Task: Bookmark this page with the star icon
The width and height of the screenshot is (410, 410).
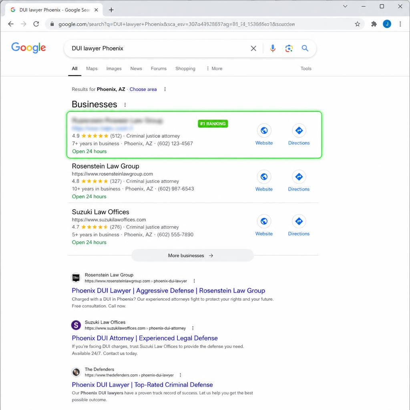Action: pos(357,24)
